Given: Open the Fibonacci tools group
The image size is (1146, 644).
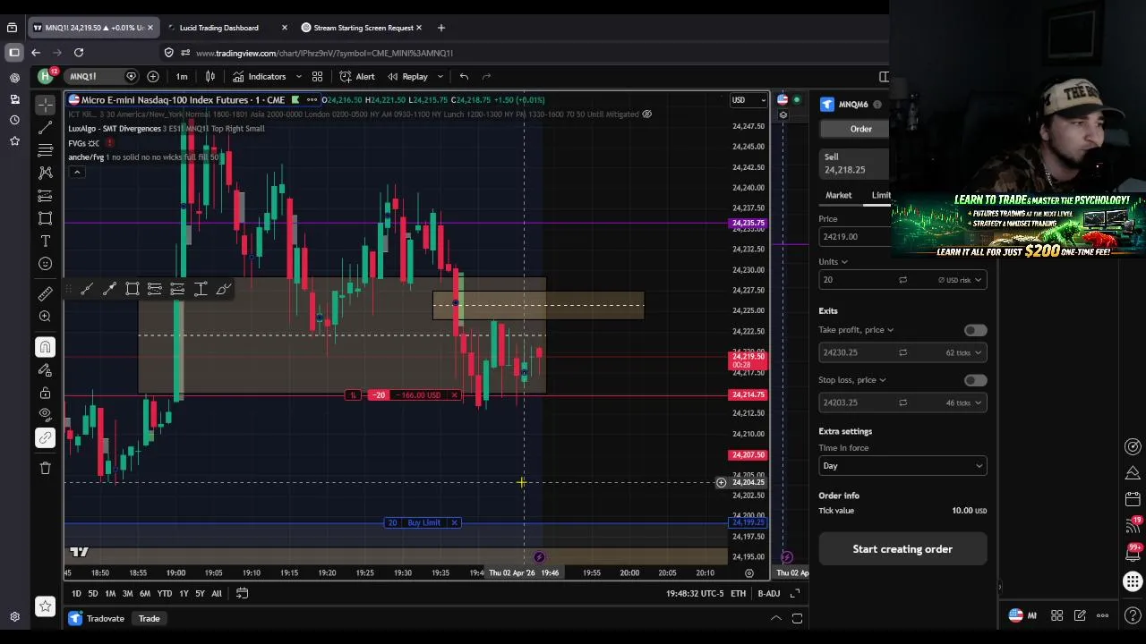Looking at the screenshot, I should pos(46,150).
